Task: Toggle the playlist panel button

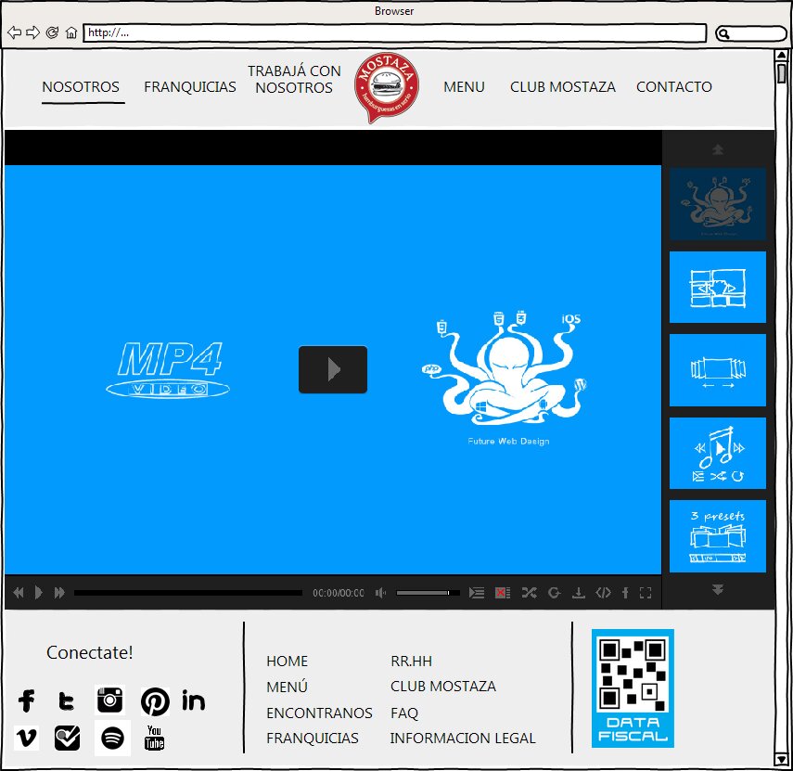Action: 477,593
